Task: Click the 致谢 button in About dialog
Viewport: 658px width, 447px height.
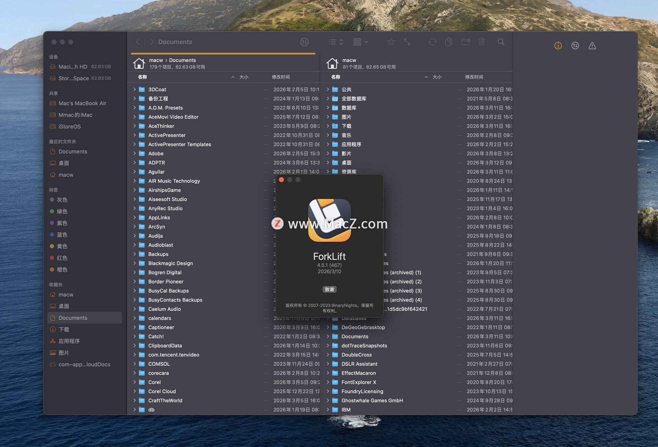Action: [329, 289]
